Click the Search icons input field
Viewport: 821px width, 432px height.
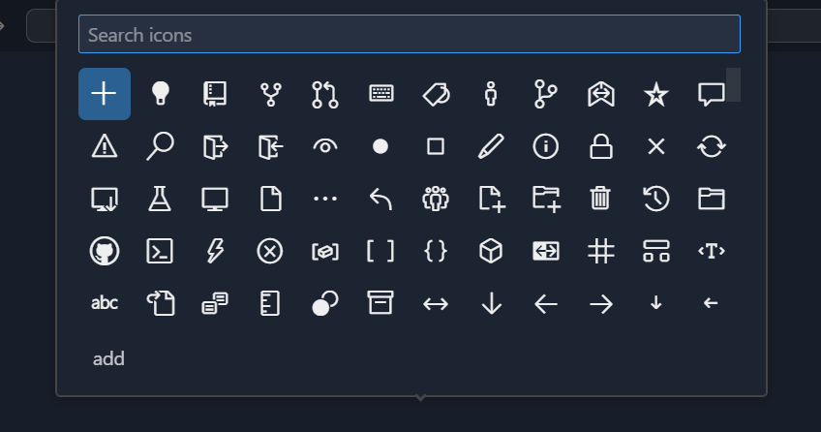(x=409, y=35)
